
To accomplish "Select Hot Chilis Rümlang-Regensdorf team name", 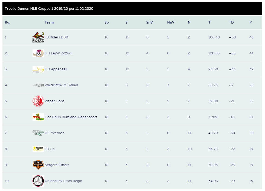I will [x=71, y=117].
